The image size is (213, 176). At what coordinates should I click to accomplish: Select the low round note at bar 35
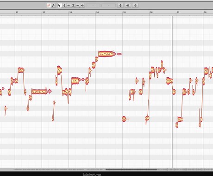[x=124, y=119]
